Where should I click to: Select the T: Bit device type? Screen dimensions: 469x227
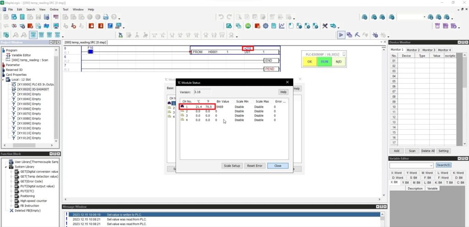449,182
